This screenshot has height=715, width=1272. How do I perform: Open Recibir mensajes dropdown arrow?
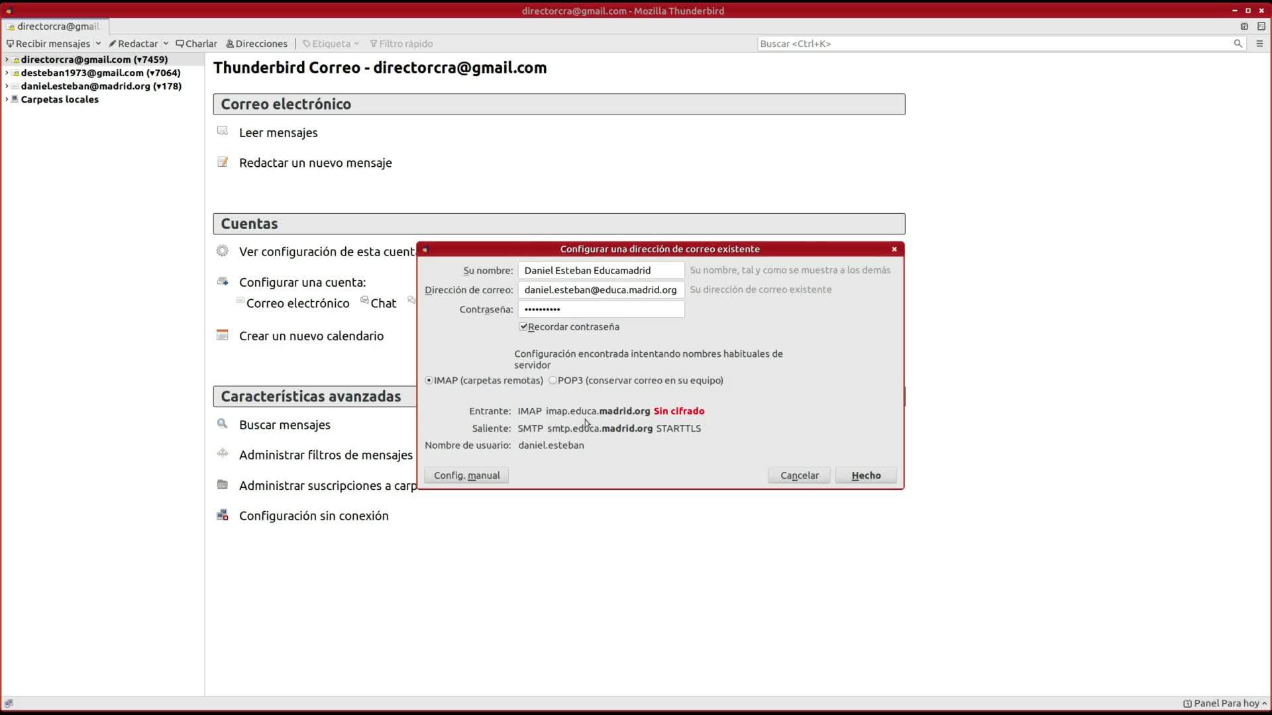tap(98, 44)
